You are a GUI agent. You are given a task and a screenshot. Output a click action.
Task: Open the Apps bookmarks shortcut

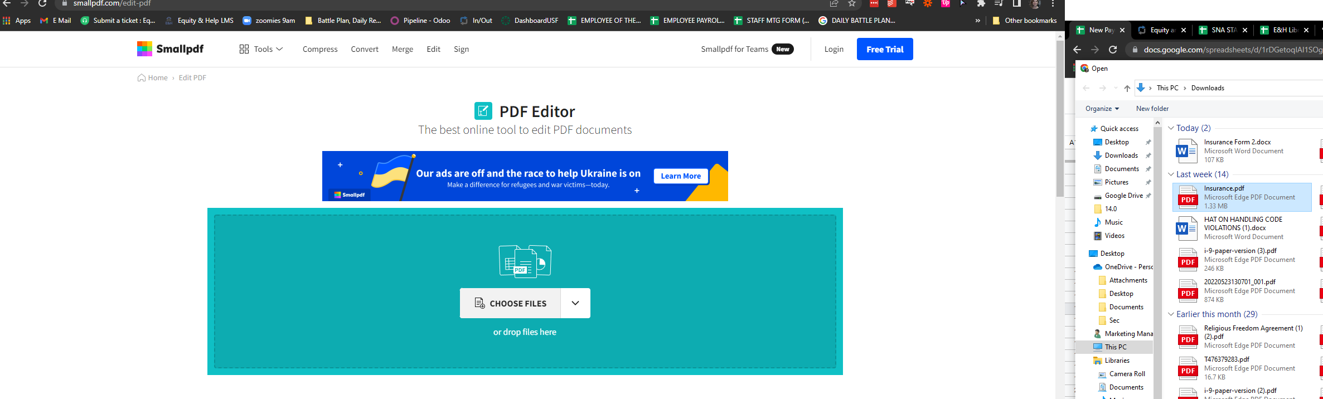click(17, 21)
